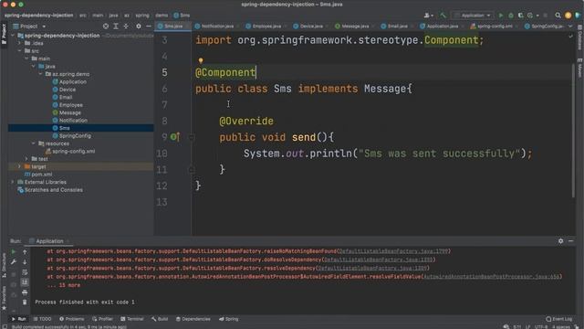Print console output icon
This screenshot has width=584, height=329.
25,292
